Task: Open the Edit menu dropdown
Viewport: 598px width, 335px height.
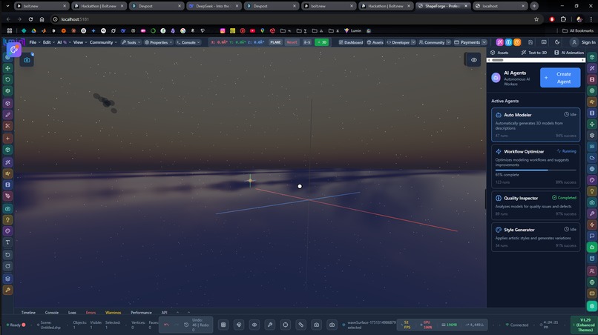Action: point(49,42)
